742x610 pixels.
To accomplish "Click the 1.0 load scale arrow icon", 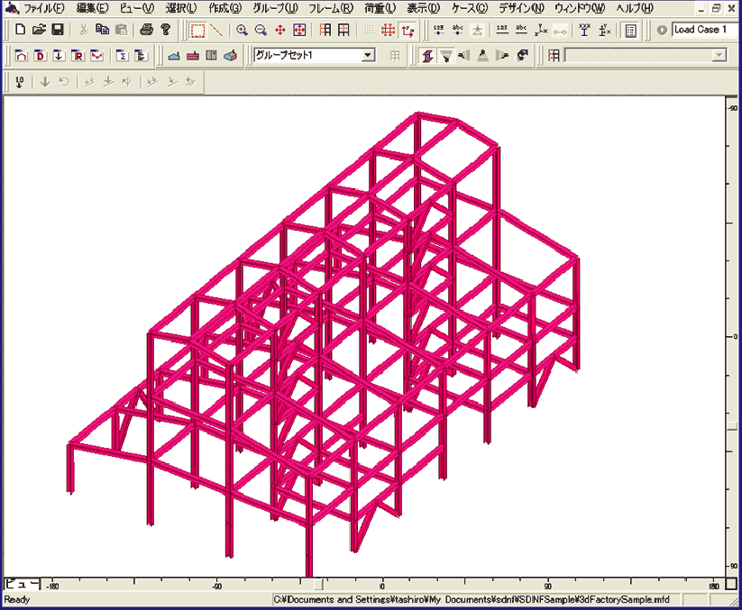I will click(20, 82).
